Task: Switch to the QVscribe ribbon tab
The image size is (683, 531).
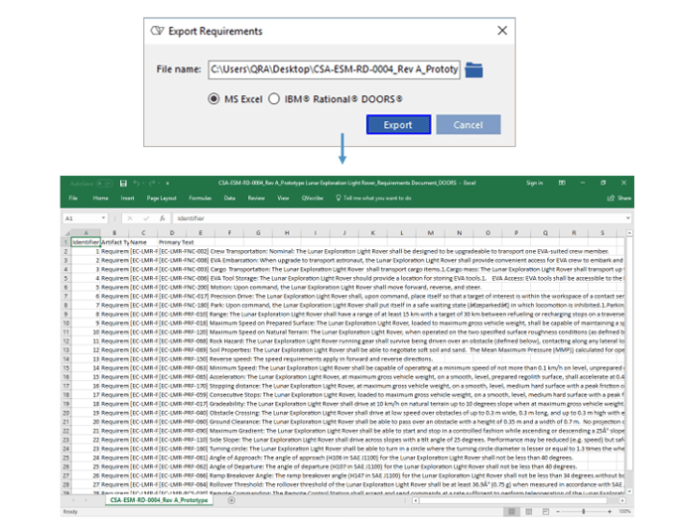Action: (313, 199)
